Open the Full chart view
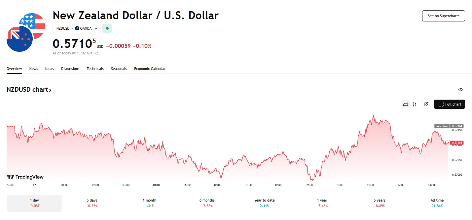Screen dimensions: 472x220 449,104
